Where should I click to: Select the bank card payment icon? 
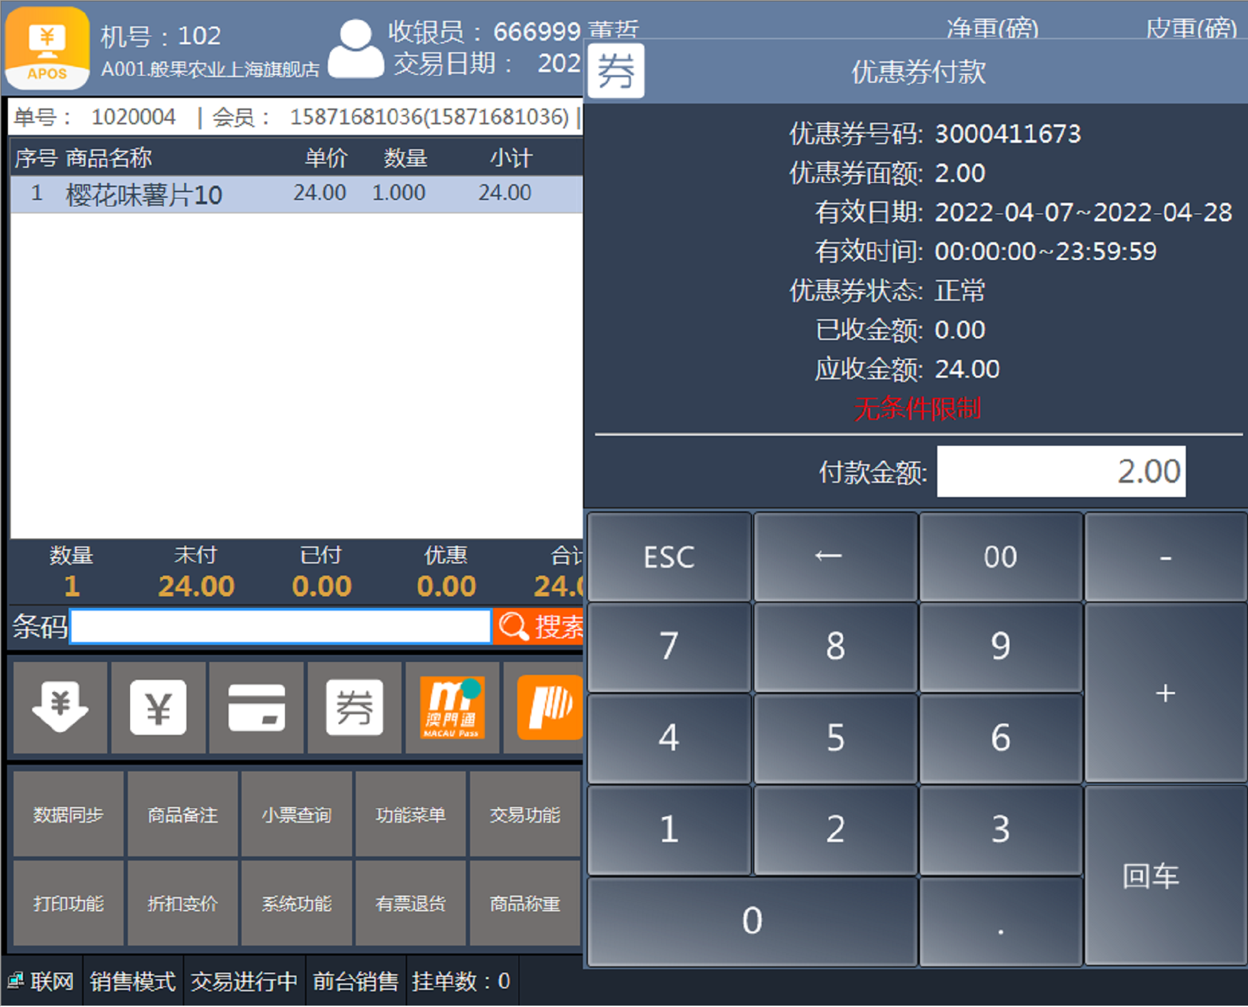click(x=256, y=707)
